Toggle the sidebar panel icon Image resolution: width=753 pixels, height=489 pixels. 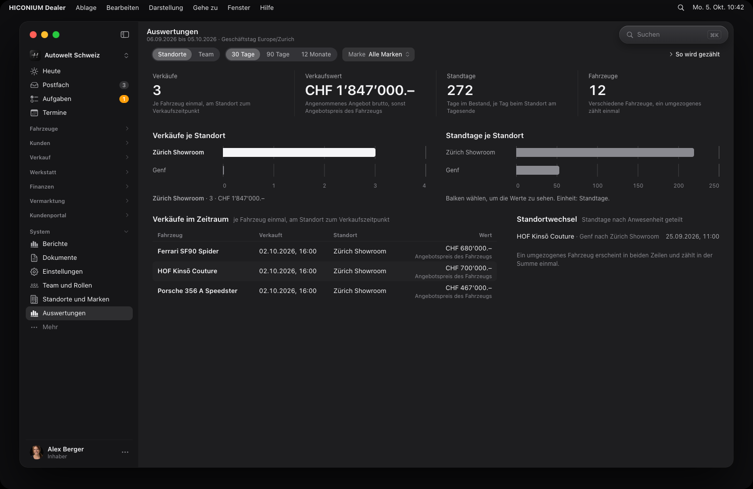point(125,35)
